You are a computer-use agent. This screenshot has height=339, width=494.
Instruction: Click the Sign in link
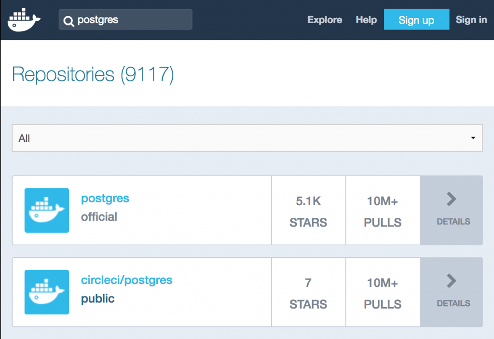click(x=471, y=20)
